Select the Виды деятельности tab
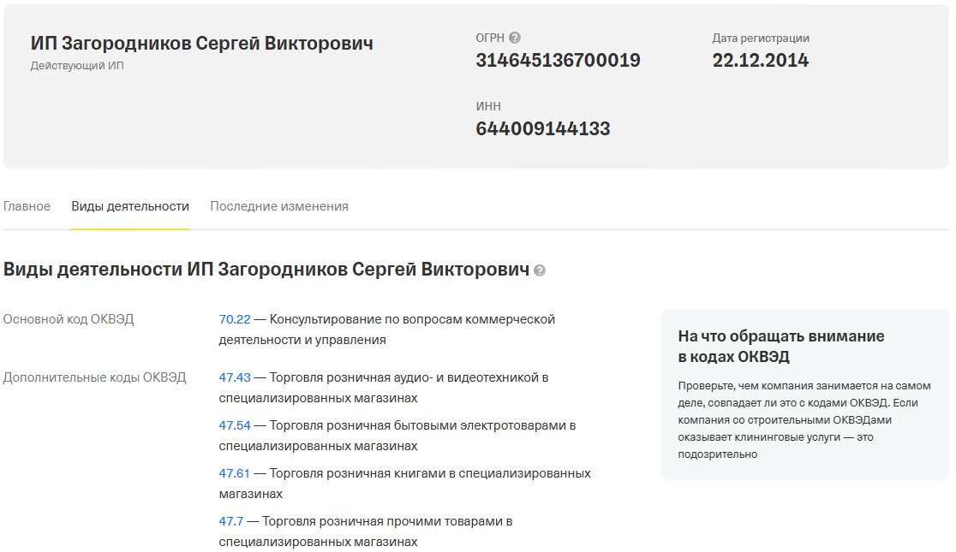Screen dimensions: 956x552 130,206
